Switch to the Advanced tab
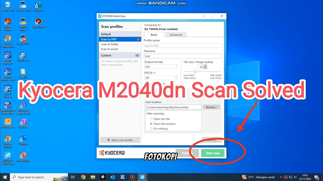 (x=176, y=35)
